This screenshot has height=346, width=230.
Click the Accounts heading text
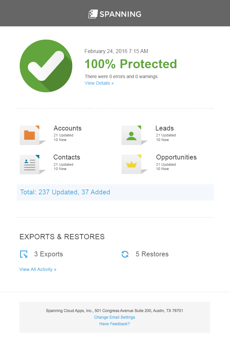click(x=67, y=128)
